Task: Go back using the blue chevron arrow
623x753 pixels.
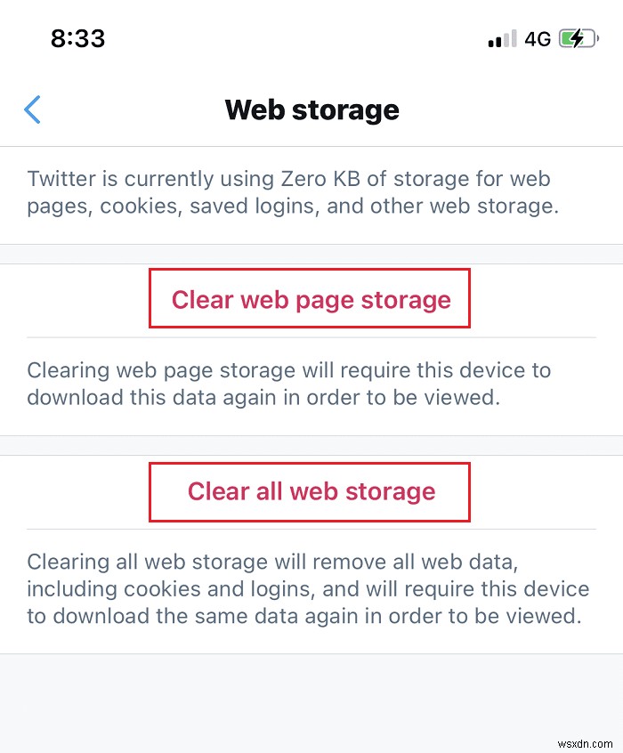Action: pos(33,109)
